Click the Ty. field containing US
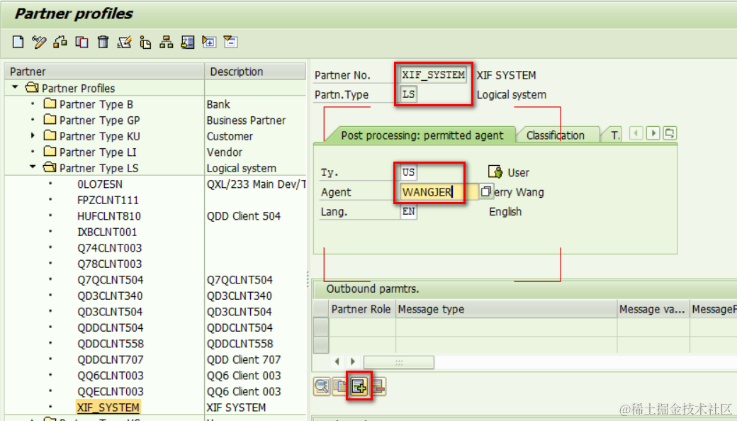 pyautogui.click(x=408, y=172)
